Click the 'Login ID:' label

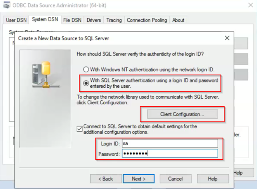(x=110, y=144)
